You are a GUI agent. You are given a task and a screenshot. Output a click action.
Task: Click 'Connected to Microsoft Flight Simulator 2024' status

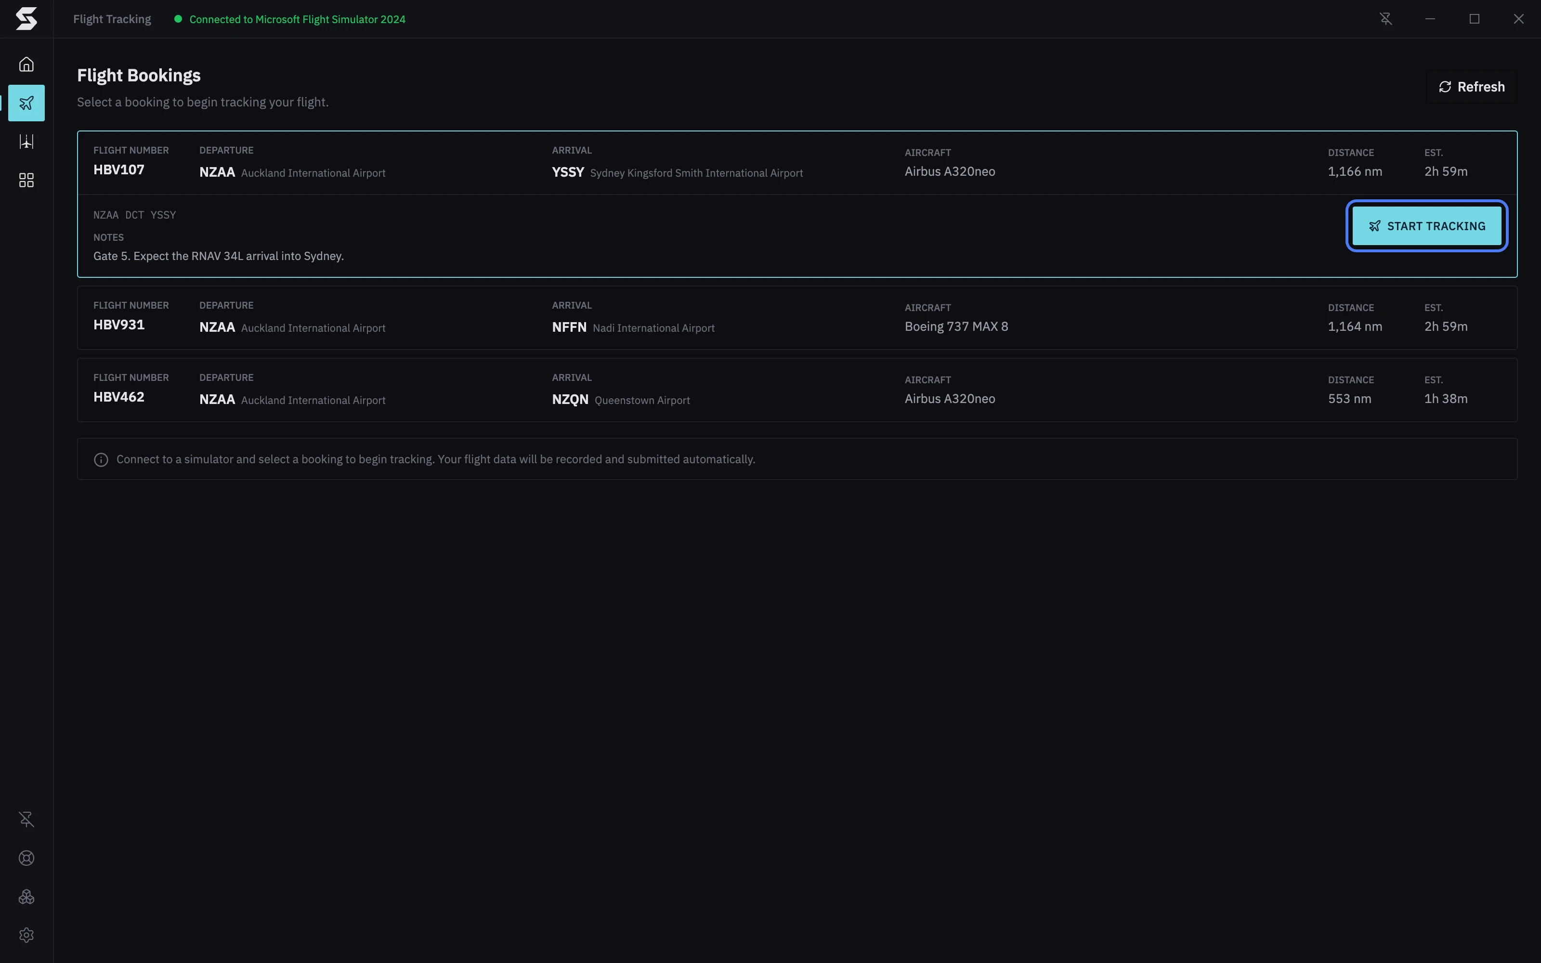(x=298, y=19)
